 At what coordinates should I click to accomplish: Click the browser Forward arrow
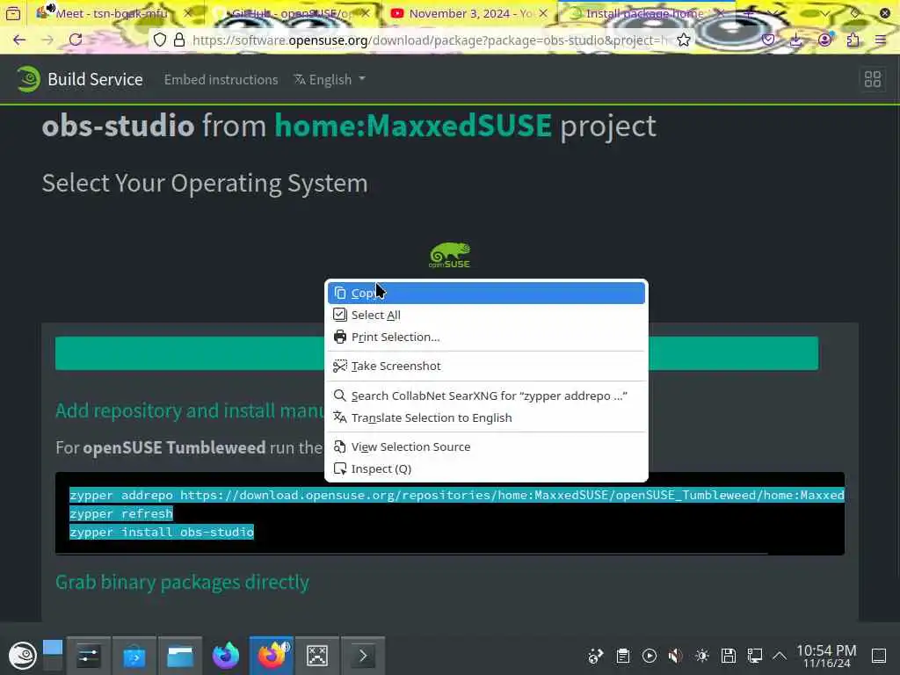(47, 40)
